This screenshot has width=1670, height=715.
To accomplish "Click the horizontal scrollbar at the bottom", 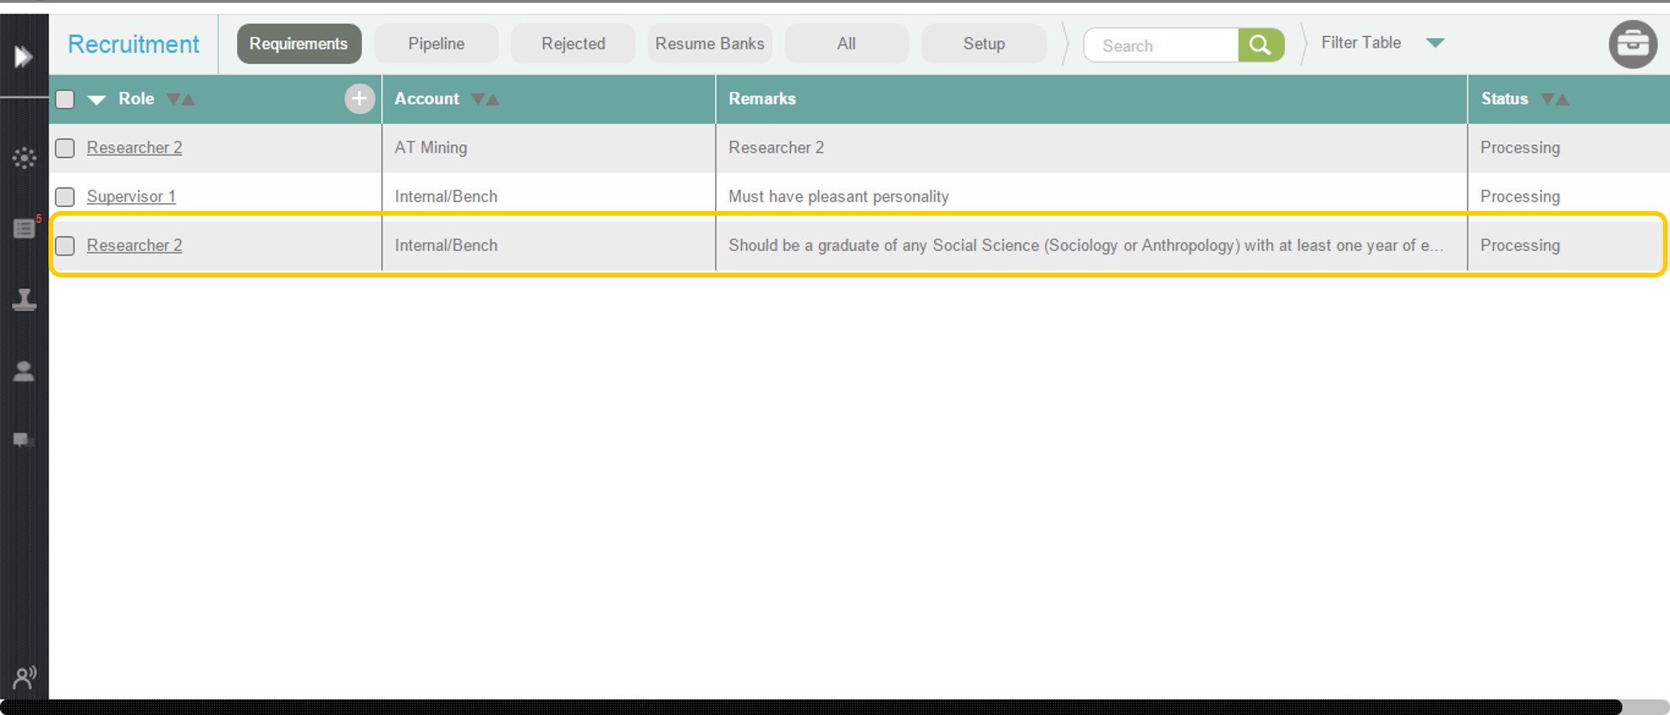I will tap(811, 707).
